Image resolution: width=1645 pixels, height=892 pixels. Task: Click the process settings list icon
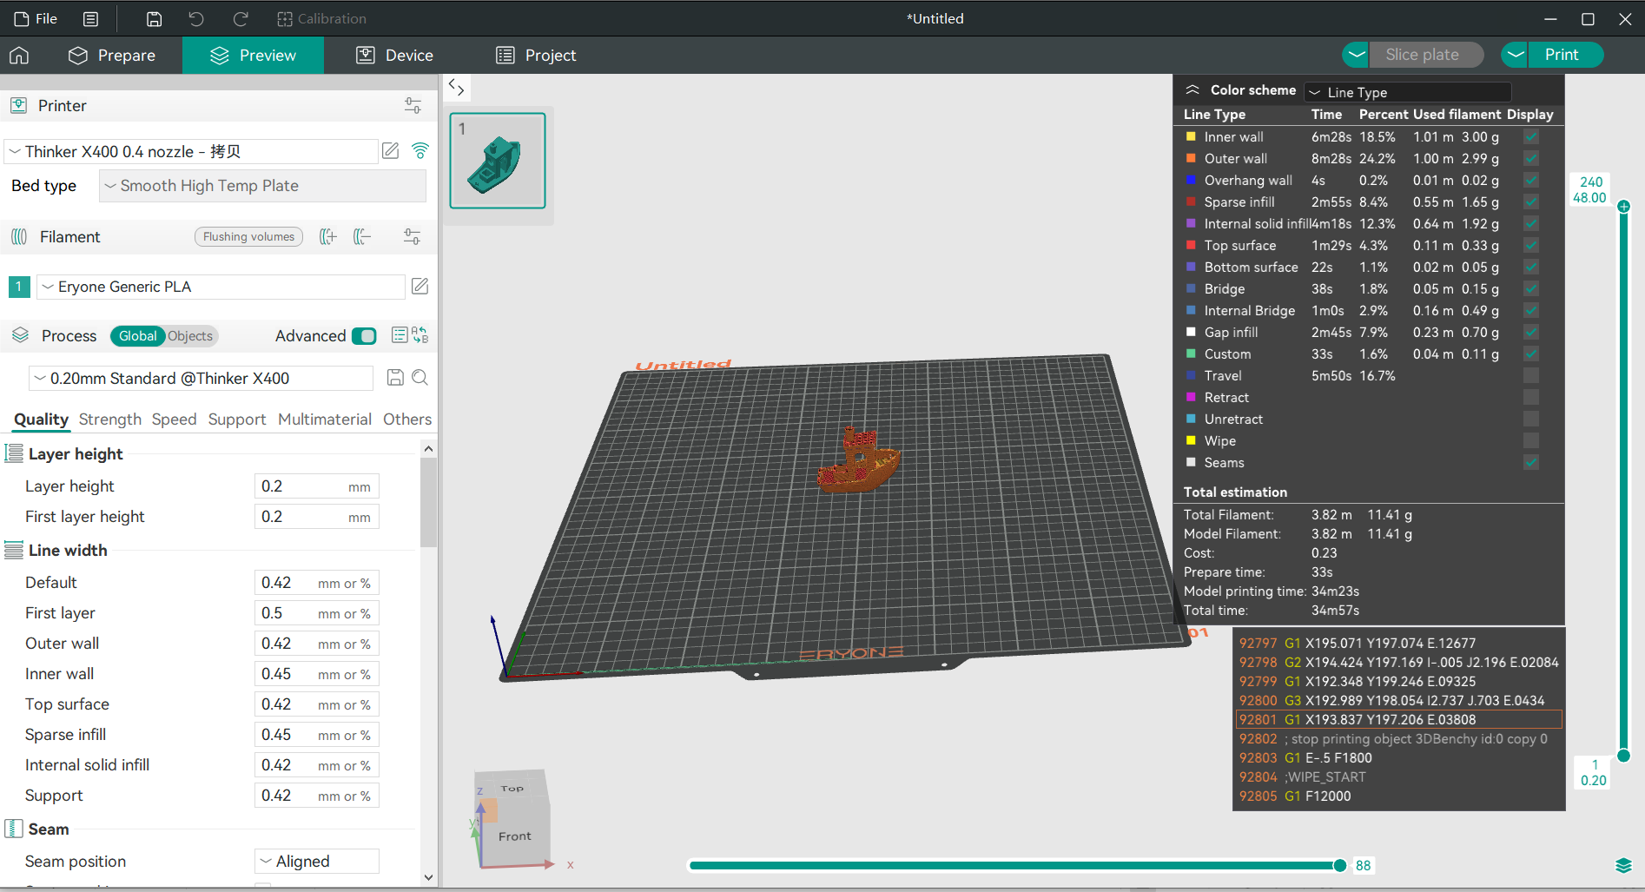[x=400, y=335]
